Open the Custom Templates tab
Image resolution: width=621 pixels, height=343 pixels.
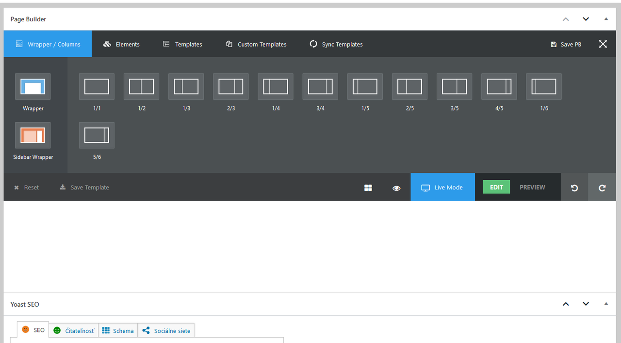coord(256,44)
